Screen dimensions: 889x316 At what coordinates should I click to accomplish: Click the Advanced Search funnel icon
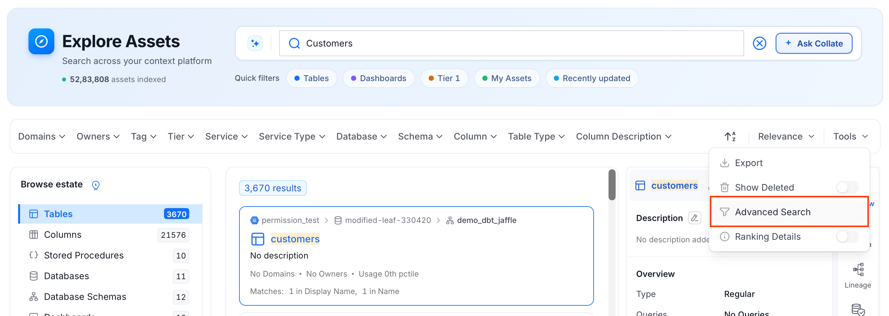[724, 212]
